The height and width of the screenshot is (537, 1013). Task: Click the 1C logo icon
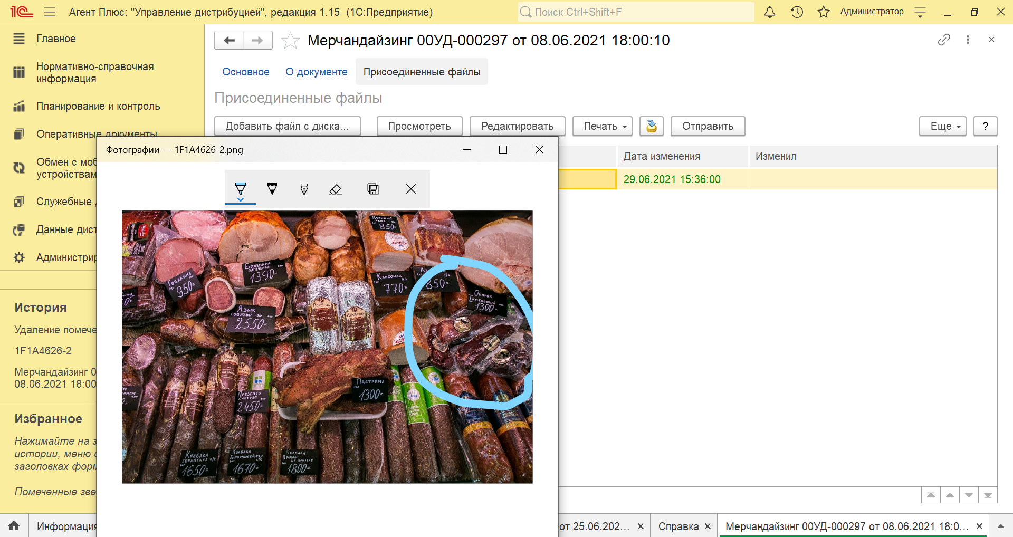(x=22, y=12)
